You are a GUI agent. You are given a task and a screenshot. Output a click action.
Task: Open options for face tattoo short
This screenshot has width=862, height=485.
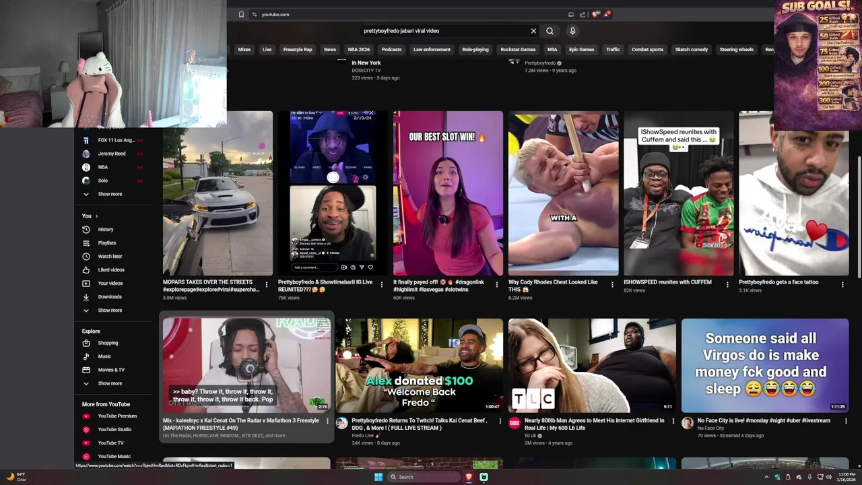coord(842,285)
